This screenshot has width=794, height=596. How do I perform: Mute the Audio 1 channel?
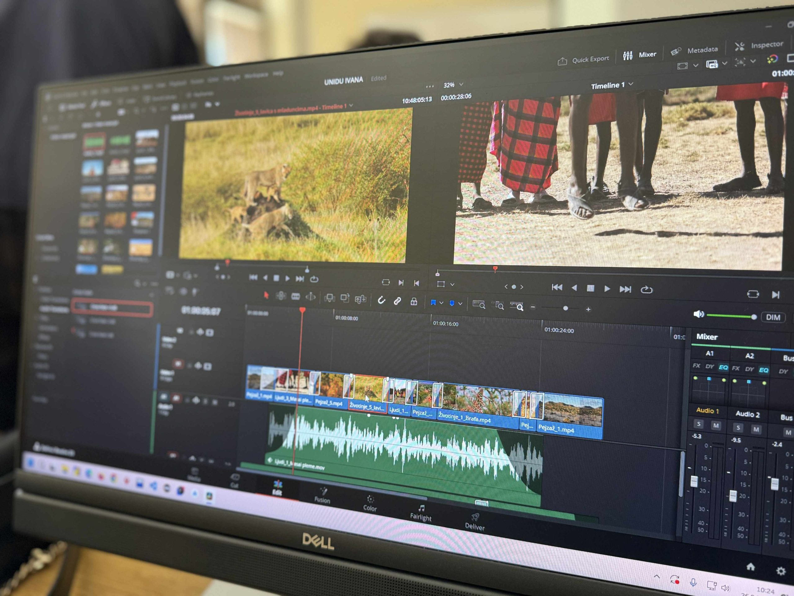716,425
